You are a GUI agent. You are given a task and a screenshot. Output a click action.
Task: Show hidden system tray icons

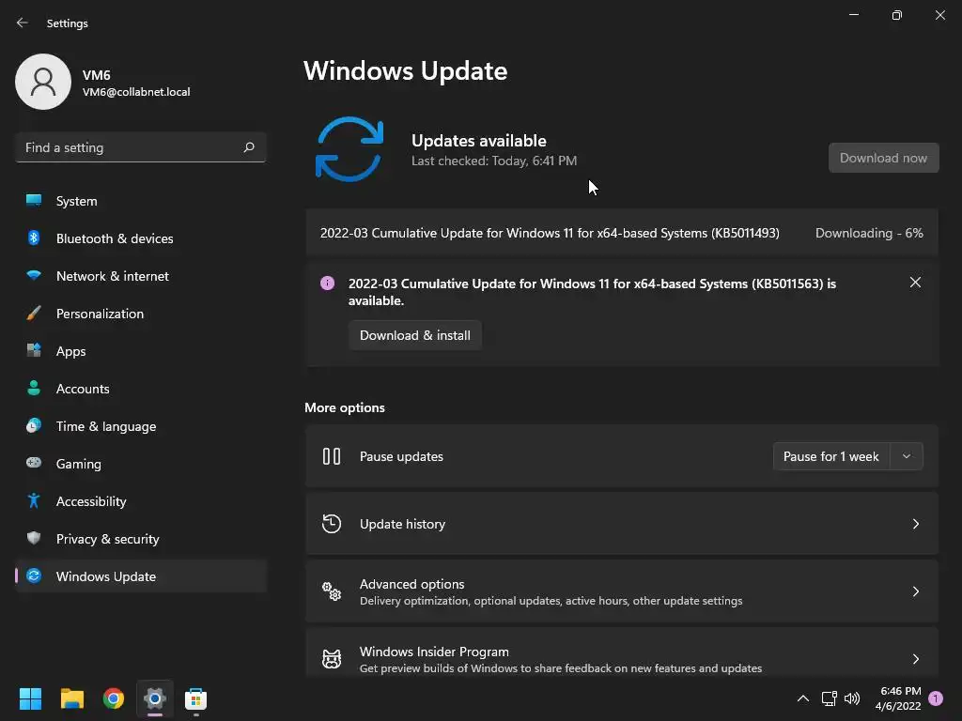pyautogui.click(x=802, y=698)
